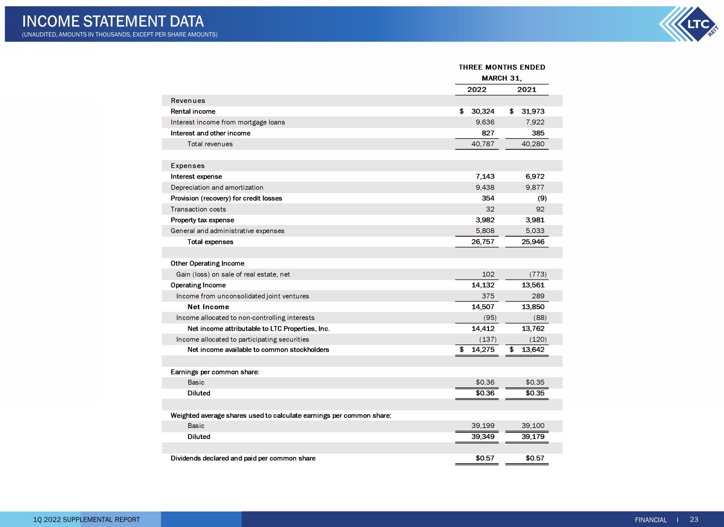Select the INCOME STATEMENT DATA heading

click(x=113, y=21)
